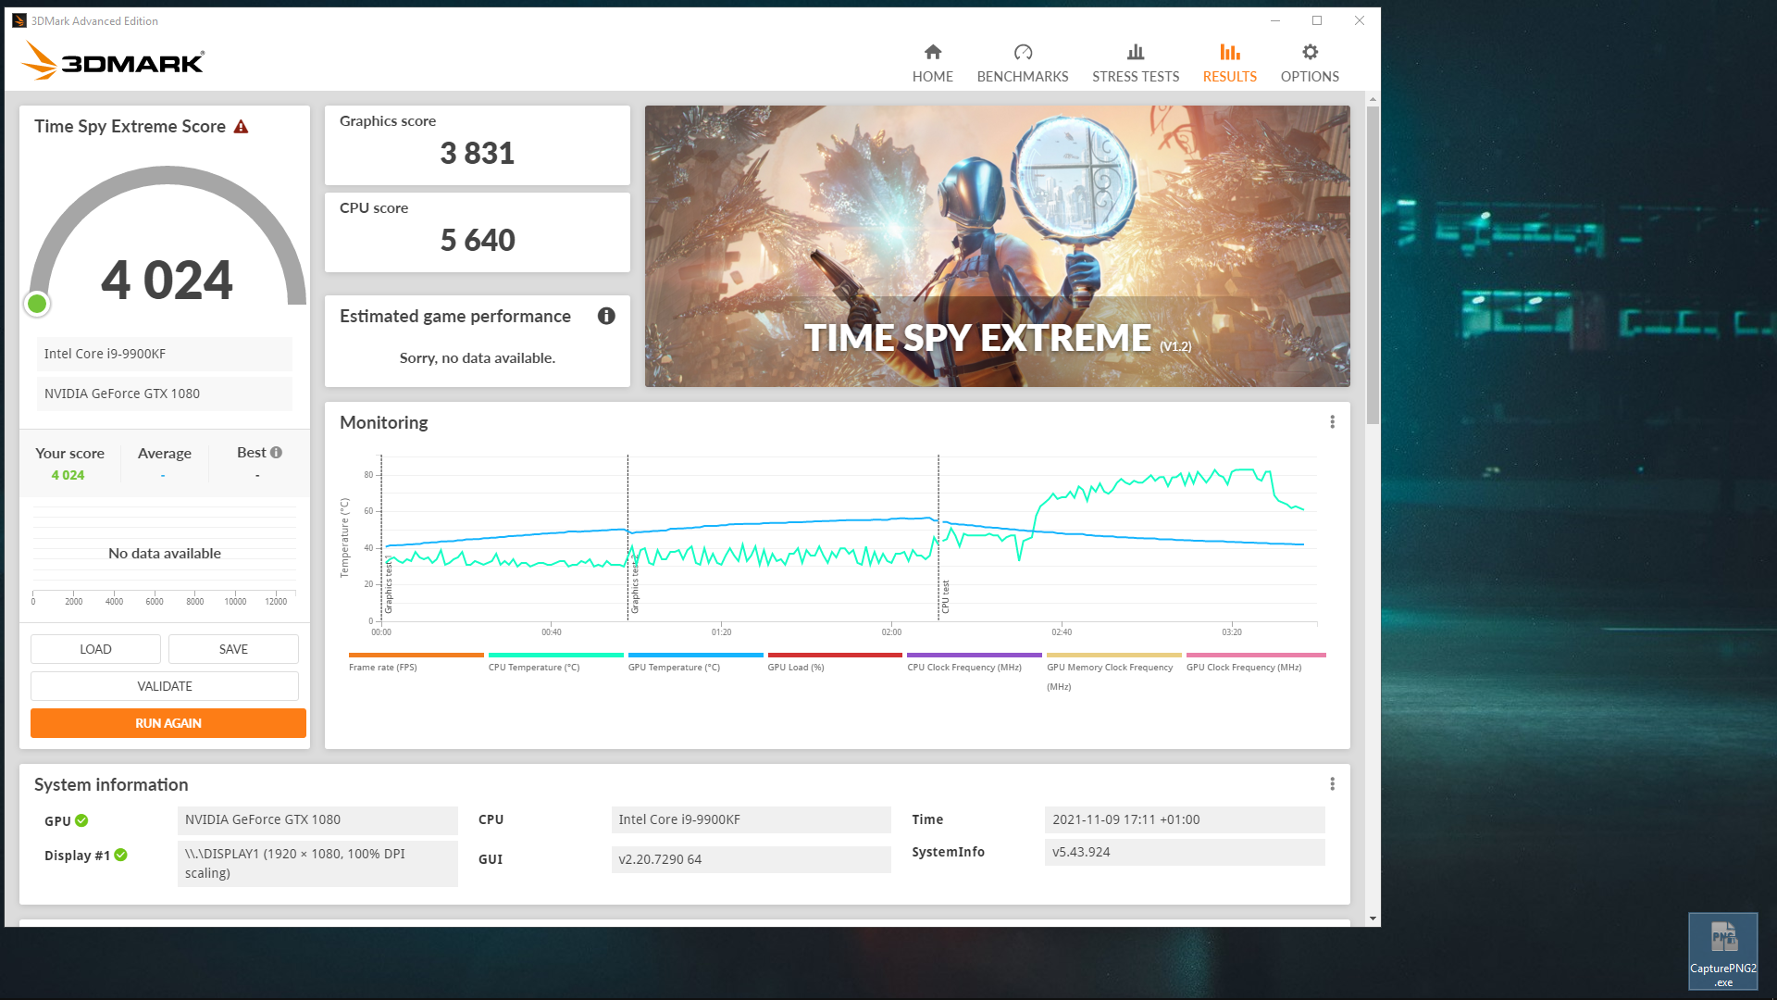Click the DISPLAY1 resolution info field
Viewport: 1777px width, 1000px height.
[317, 863]
